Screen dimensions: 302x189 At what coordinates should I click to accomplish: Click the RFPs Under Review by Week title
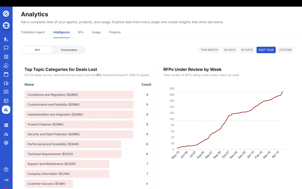point(193,69)
